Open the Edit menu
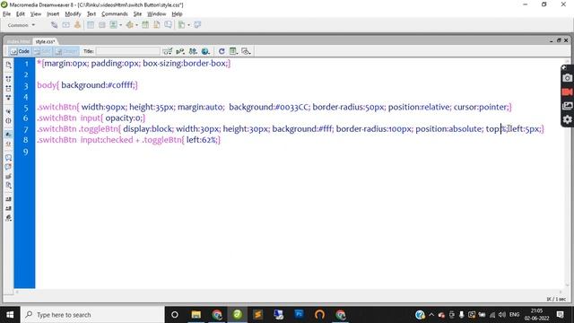Screen dimensions: 574x323 (20, 14)
